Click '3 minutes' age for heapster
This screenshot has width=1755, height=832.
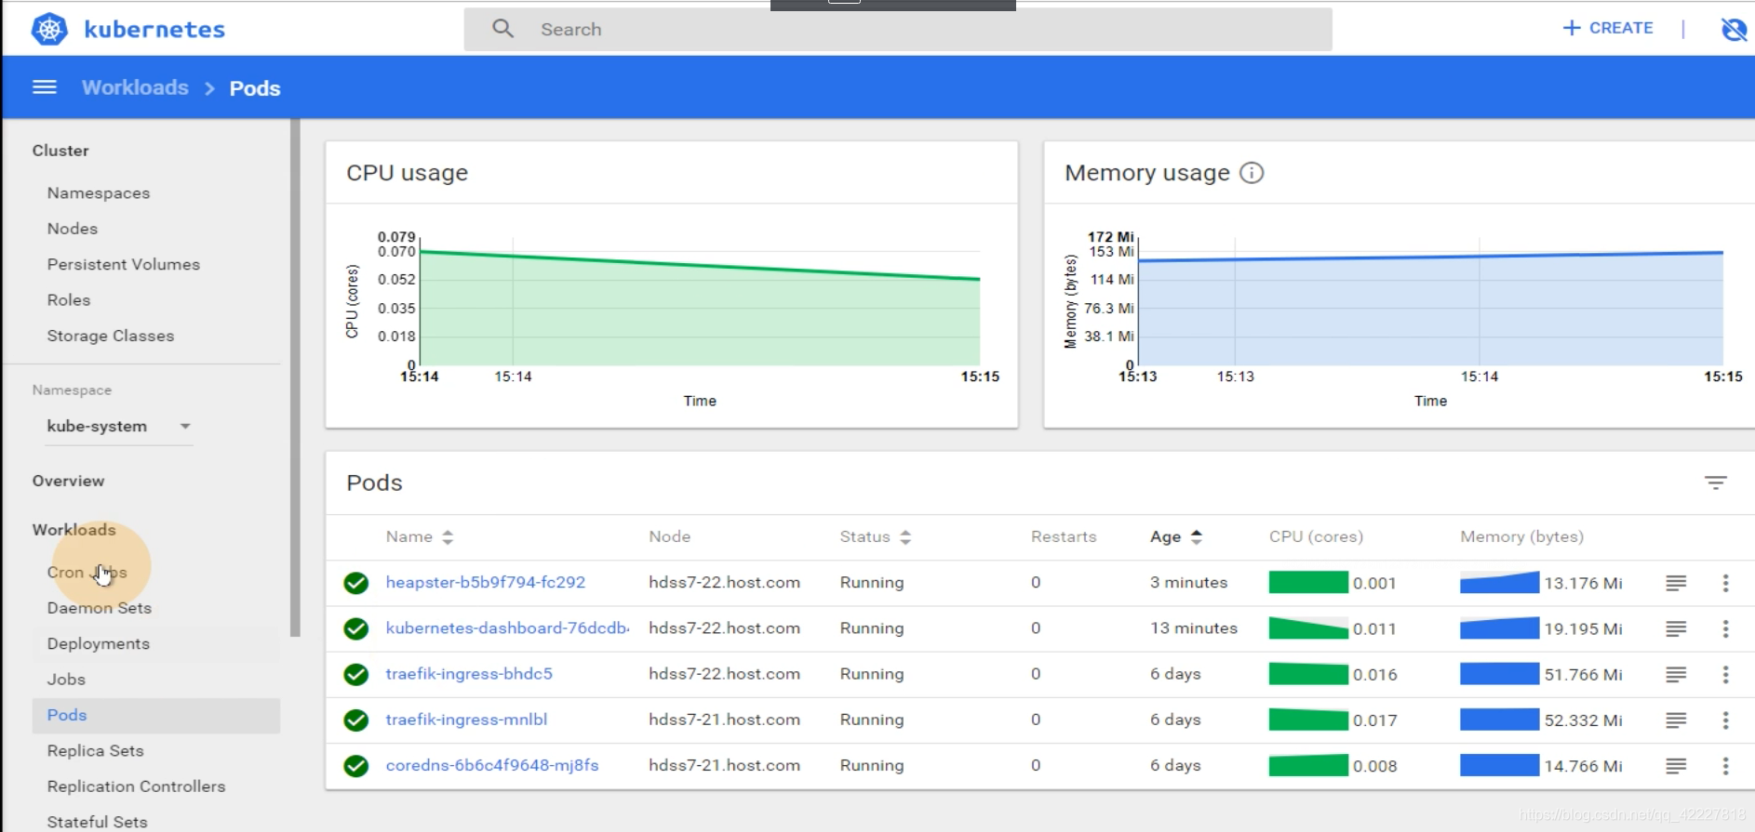point(1188,582)
